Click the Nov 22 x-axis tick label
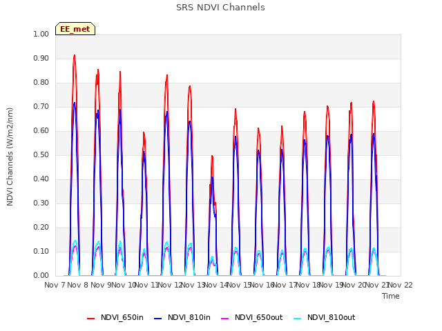This screenshot has height=331, width=442. click(401, 285)
